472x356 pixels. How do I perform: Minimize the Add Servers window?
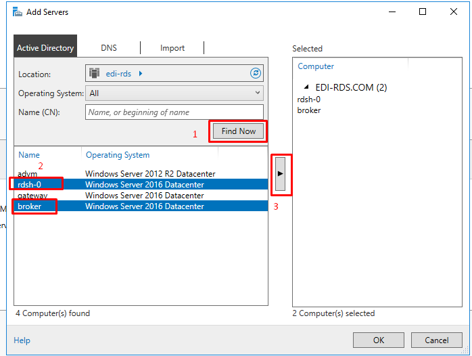tap(392, 12)
